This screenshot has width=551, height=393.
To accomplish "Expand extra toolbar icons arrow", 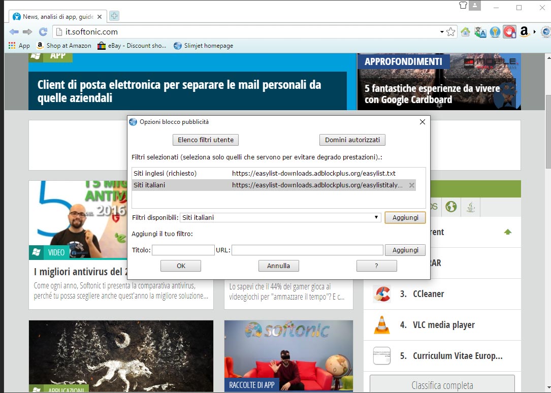I will (x=534, y=32).
